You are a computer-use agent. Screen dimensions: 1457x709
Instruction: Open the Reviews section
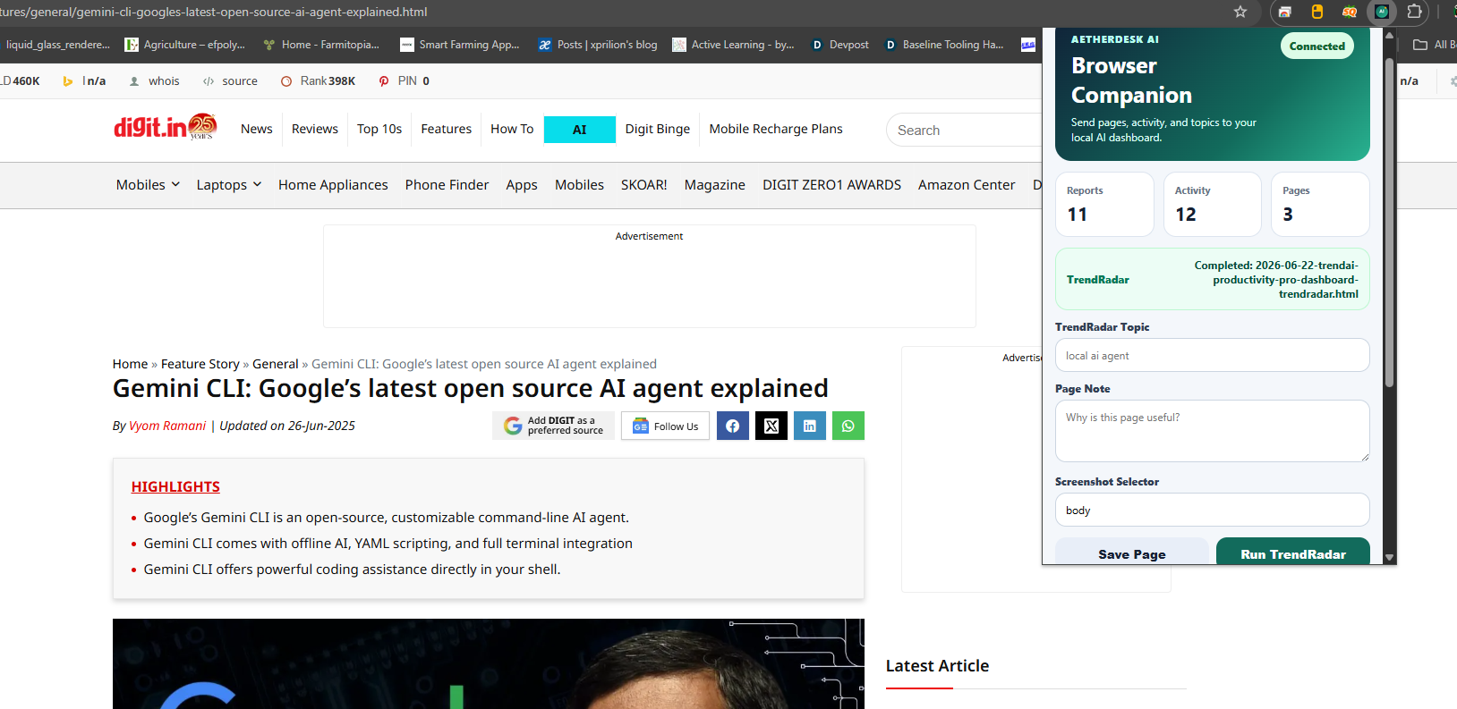point(315,129)
